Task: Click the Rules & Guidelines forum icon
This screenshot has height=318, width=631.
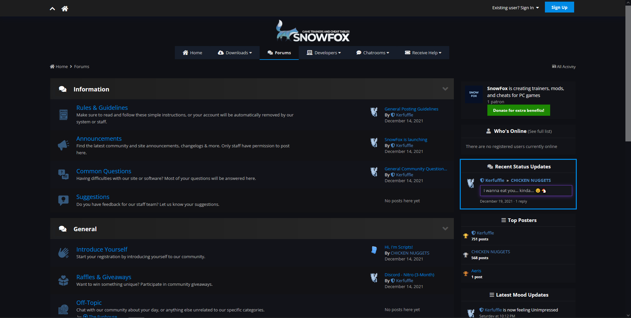Action: tap(63, 114)
